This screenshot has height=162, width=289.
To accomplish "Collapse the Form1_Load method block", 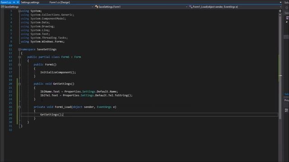I will pyautogui.click(x=19, y=107).
